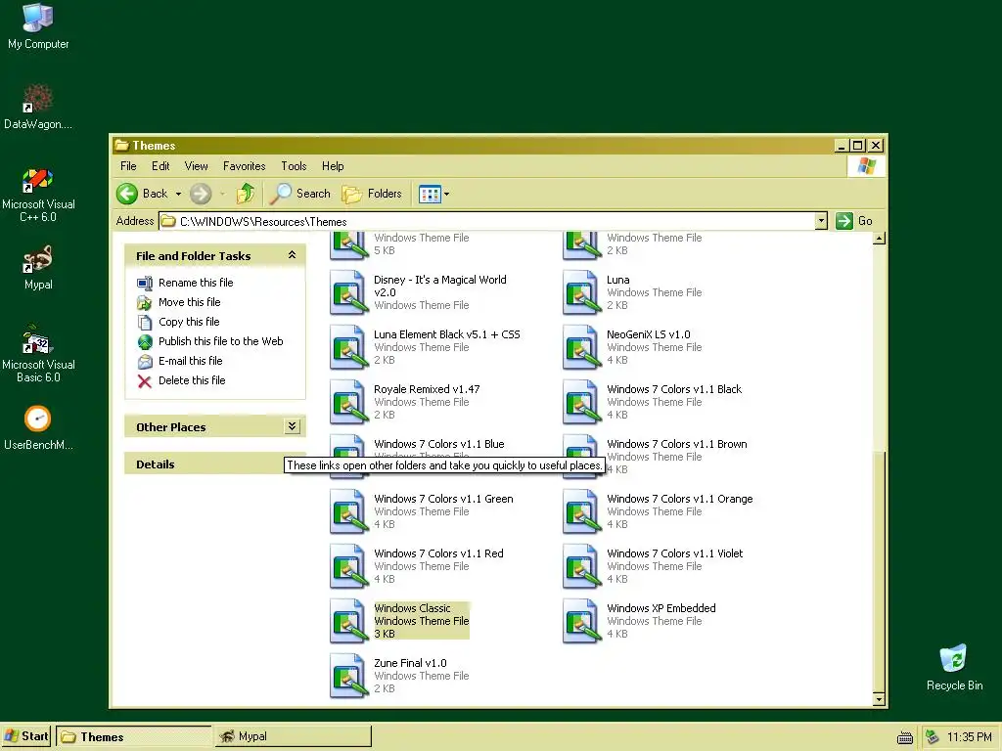Open the address bar dropdown arrow
Image resolution: width=1002 pixels, height=751 pixels.
coord(821,221)
